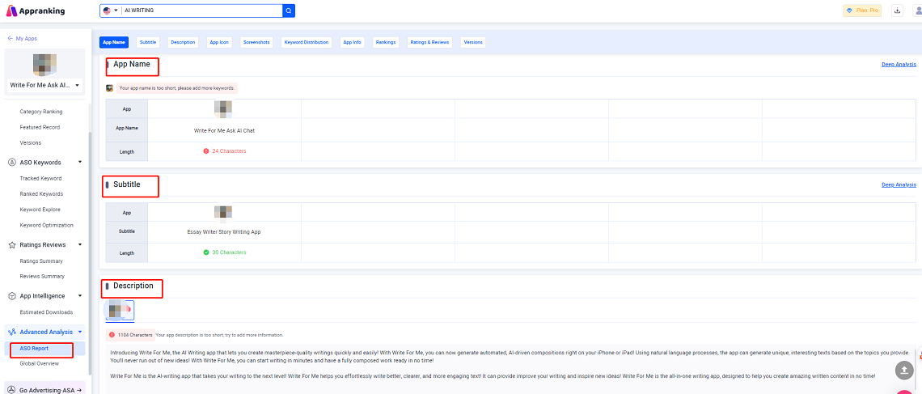Click the Ratings Reviews star icon
This screenshot has height=394, width=922.
pyautogui.click(x=12, y=244)
